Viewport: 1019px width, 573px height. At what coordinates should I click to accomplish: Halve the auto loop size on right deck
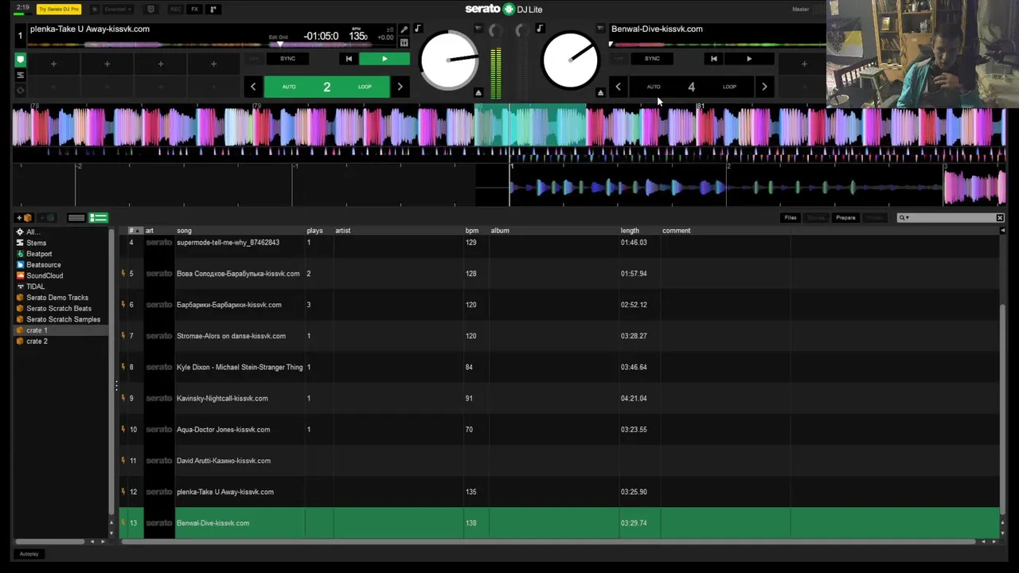tap(618, 87)
